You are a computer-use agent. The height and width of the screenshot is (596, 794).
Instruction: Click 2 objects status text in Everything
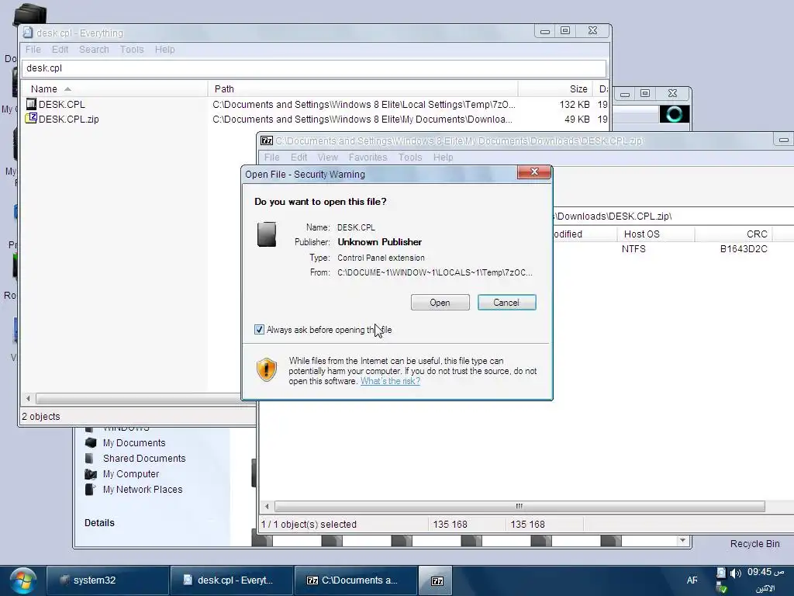[41, 417]
